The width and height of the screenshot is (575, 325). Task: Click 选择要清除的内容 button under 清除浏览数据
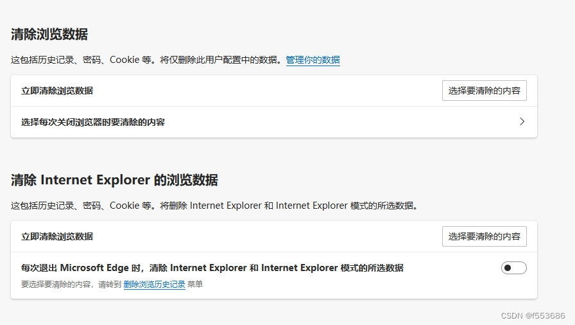[484, 91]
